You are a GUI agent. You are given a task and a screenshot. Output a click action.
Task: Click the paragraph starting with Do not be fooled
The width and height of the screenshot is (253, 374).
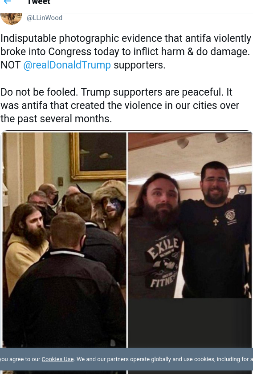120,105
